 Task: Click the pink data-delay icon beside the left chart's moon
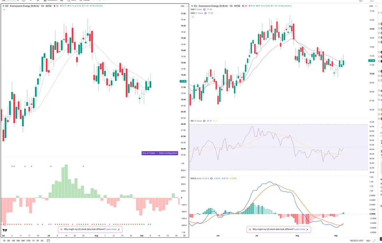pyautogui.click(x=57, y=6)
